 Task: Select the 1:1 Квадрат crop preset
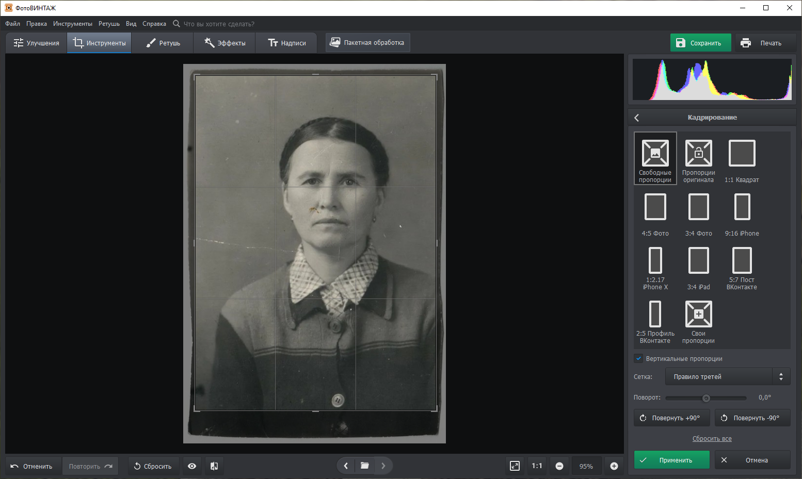(x=742, y=154)
